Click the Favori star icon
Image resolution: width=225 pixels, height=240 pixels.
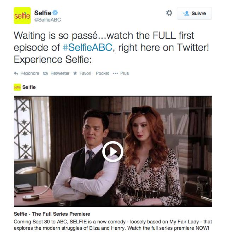75,73
